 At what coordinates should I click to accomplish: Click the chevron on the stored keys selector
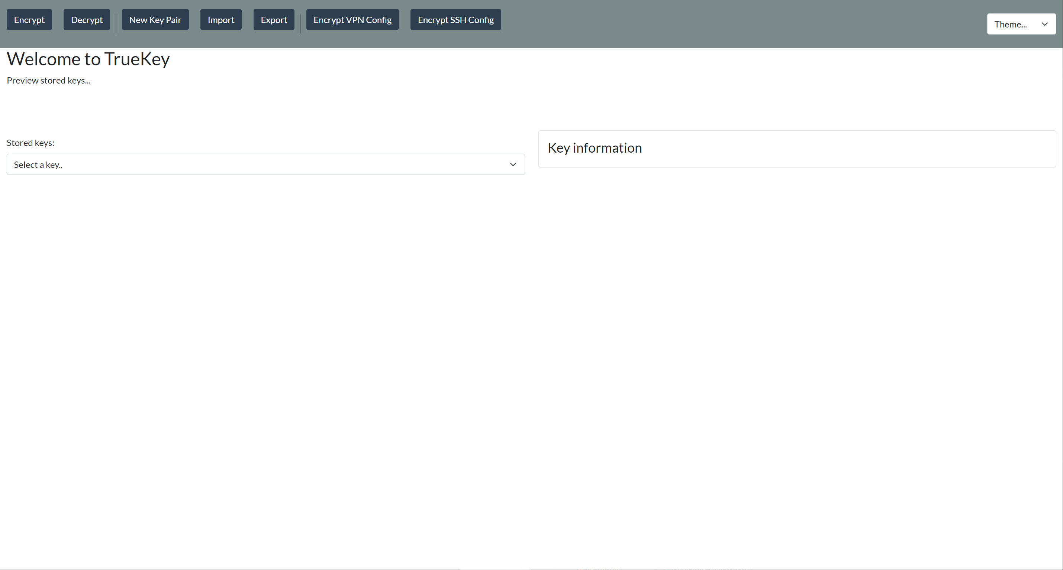click(513, 165)
